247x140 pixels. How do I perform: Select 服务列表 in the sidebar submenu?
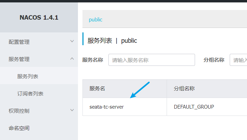(x=28, y=77)
